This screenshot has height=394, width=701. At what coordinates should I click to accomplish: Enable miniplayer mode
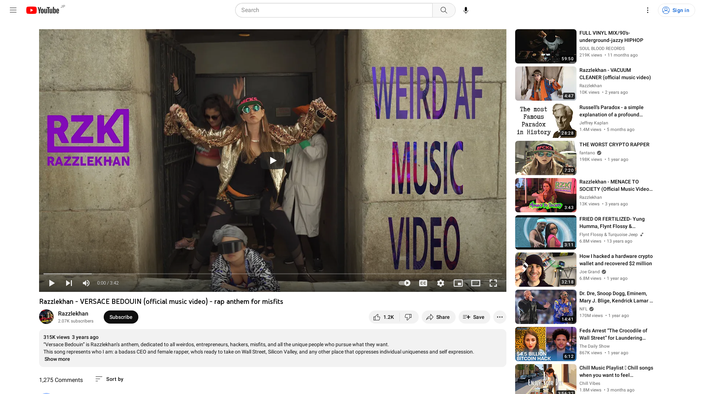coord(458,283)
